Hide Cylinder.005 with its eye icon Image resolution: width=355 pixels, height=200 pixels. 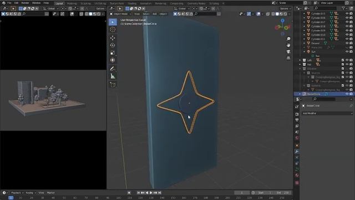347,13
